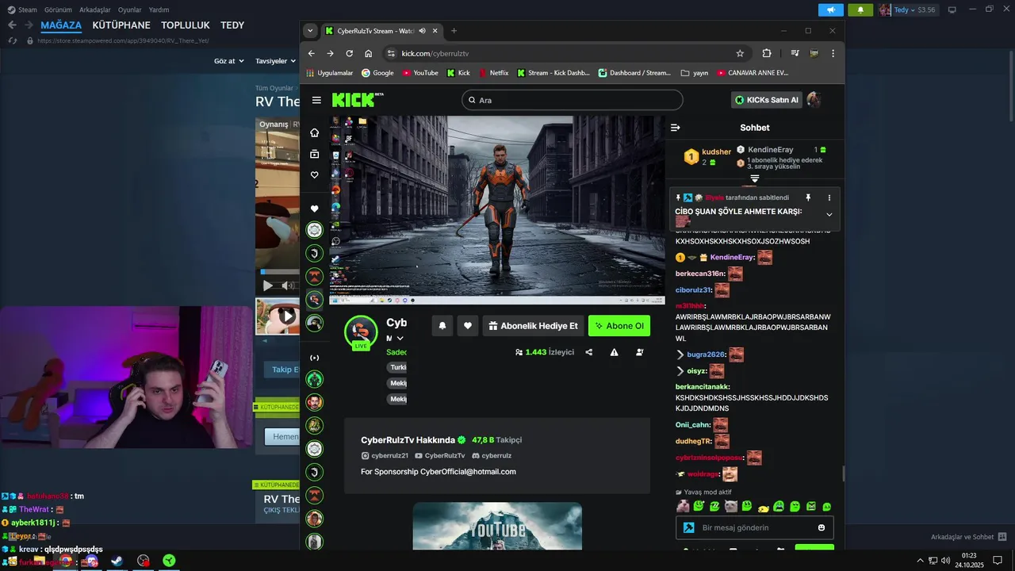Open the Google bookmark

pos(377,73)
